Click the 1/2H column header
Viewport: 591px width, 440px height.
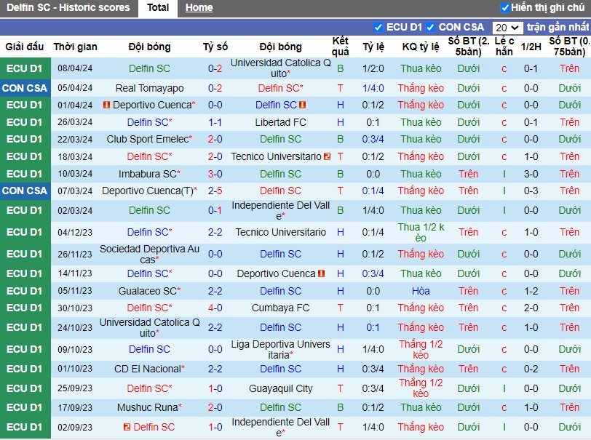pyautogui.click(x=531, y=47)
